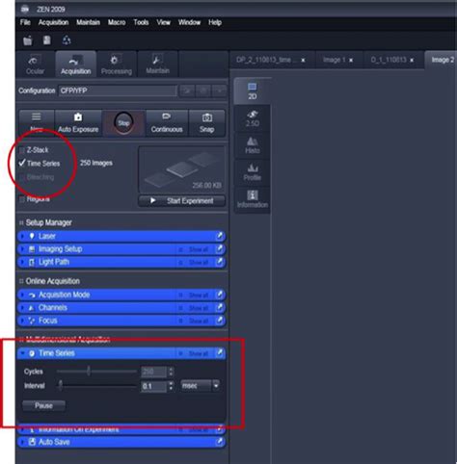Detach the Acquisition Mode panel pop-out icon
457x464 pixels.
point(220,295)
